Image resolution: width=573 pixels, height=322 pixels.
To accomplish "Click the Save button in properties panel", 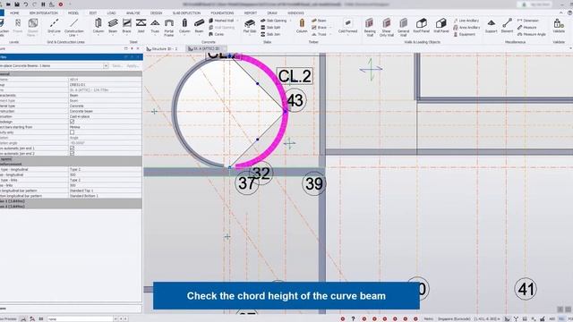I will [x=116, y=65].
